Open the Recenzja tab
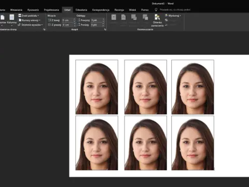The height and width of the screenshot is (187, 249). [x=119, y=10]
